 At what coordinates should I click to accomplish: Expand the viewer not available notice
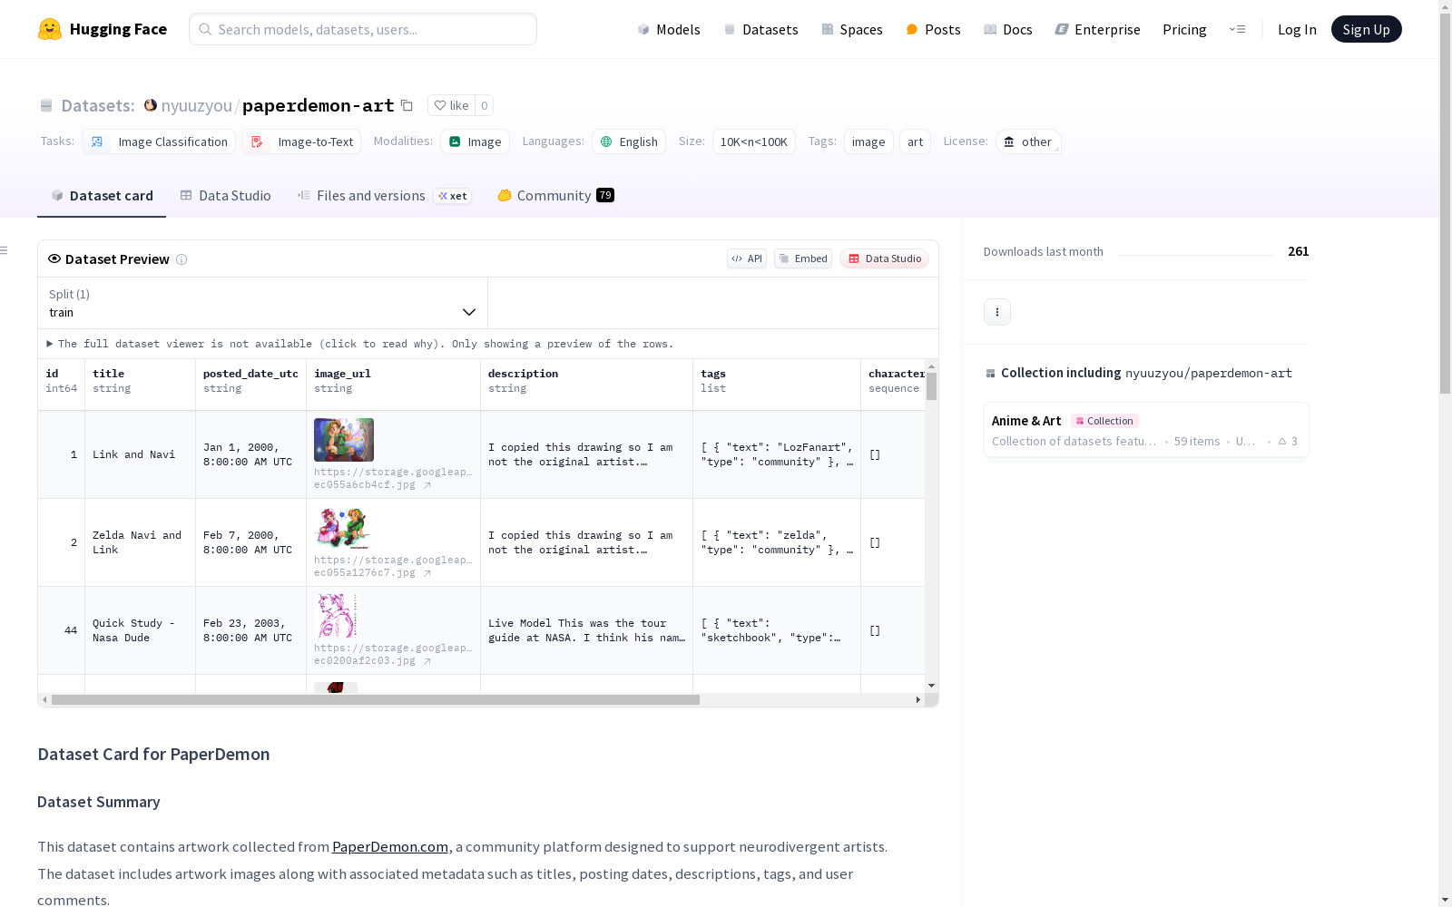(x=360, y=344)
